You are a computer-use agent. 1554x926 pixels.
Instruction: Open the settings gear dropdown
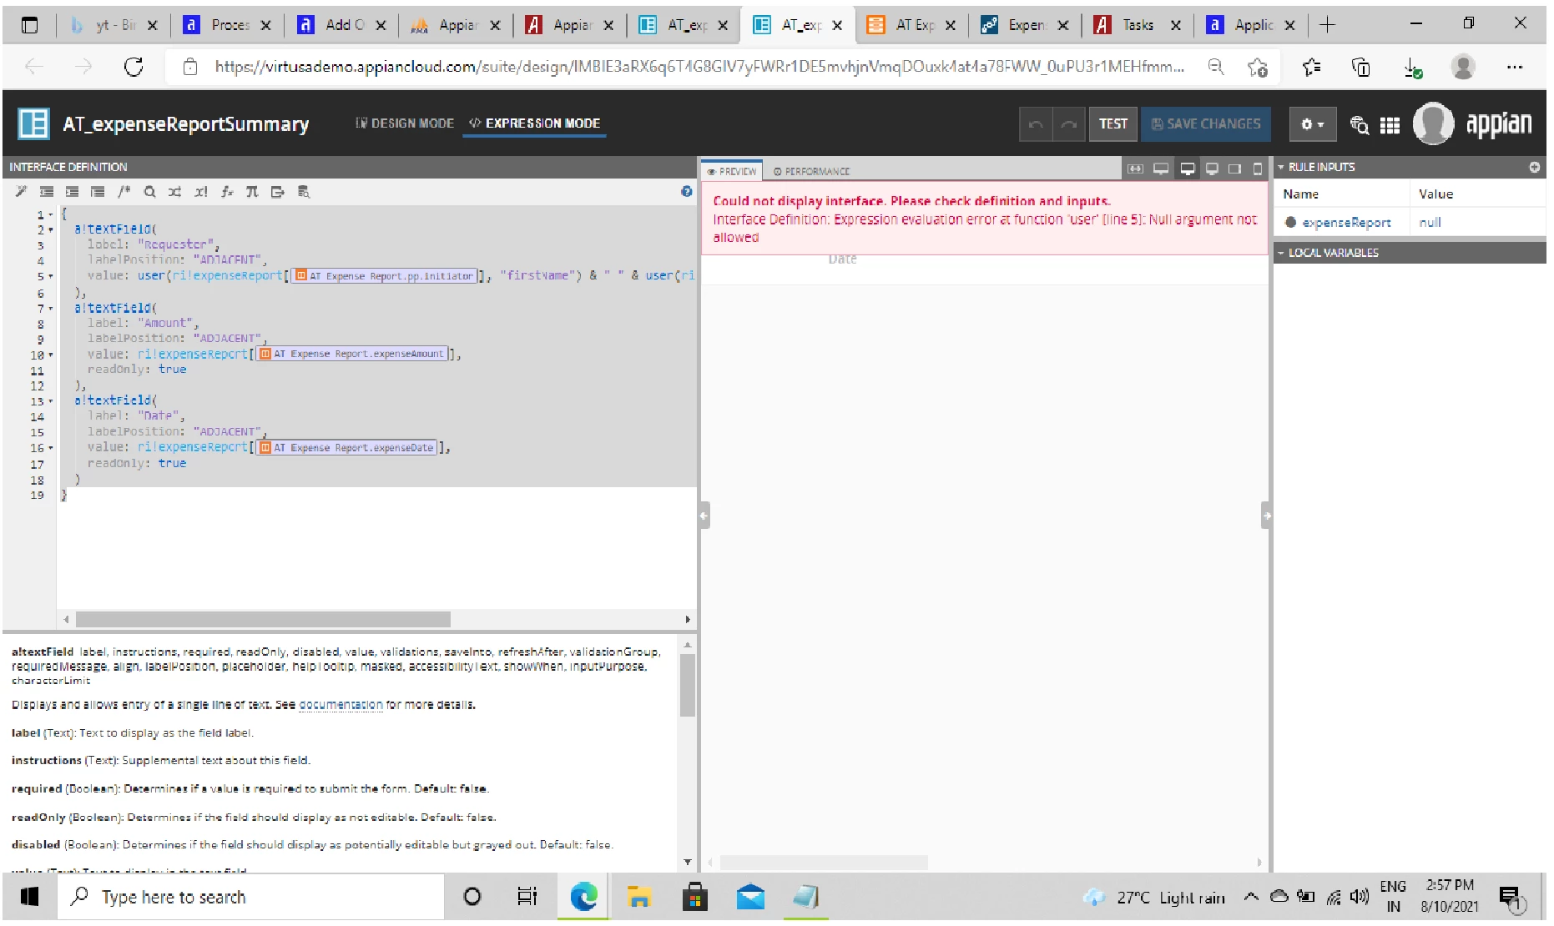(1312, 124)
